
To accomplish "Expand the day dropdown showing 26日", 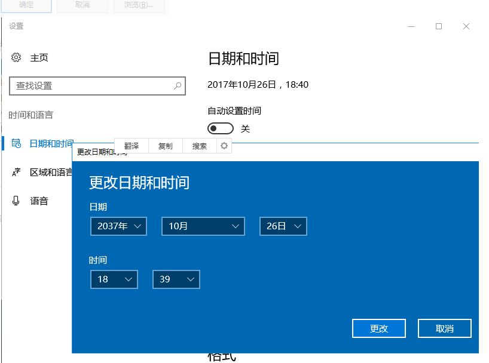I will click(283, 226).
